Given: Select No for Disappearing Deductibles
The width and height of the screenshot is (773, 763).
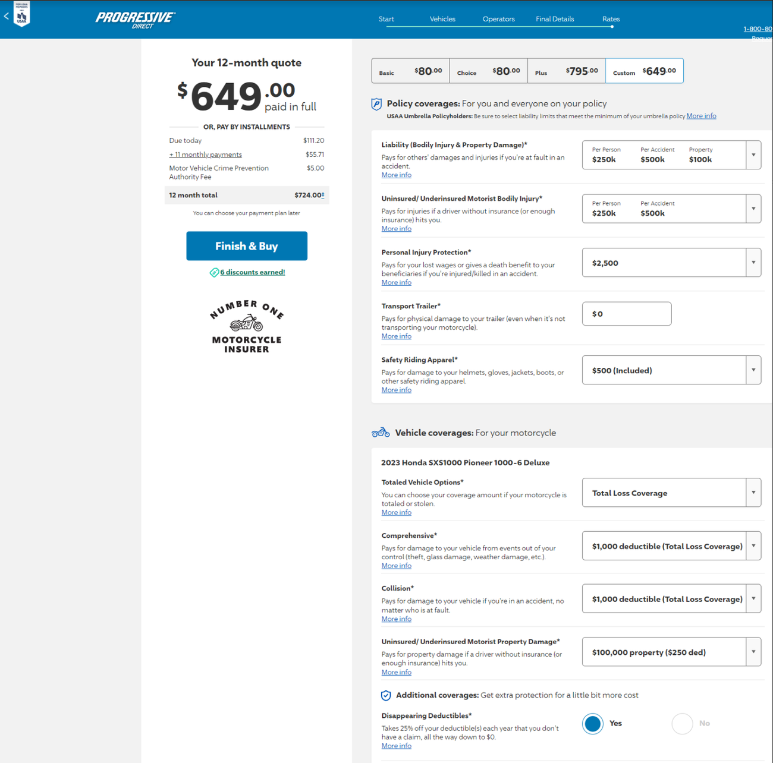Looking at the screenshot, I should [682, 723].
